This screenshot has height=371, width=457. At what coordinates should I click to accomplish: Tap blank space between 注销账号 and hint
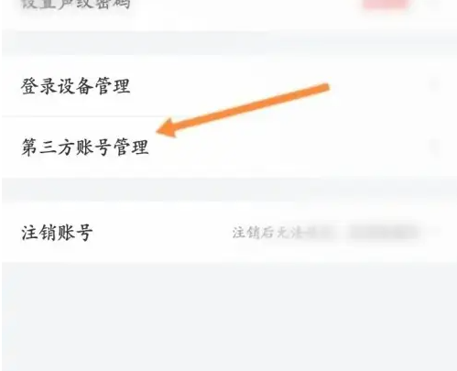162,233
